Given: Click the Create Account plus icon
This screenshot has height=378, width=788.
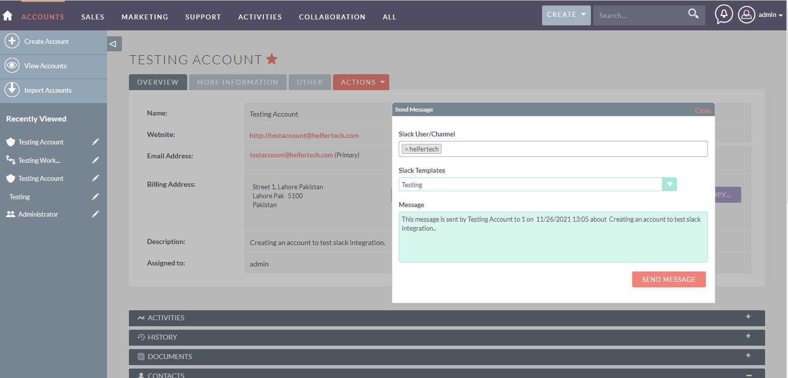Looking at the screenshot, I should pos(12,41).
